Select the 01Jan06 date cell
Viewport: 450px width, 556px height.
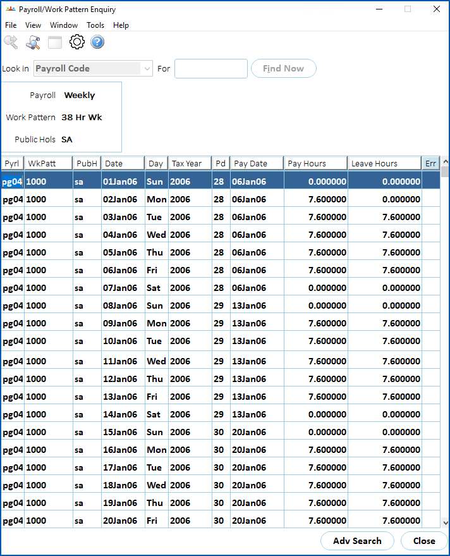(123, 182)
